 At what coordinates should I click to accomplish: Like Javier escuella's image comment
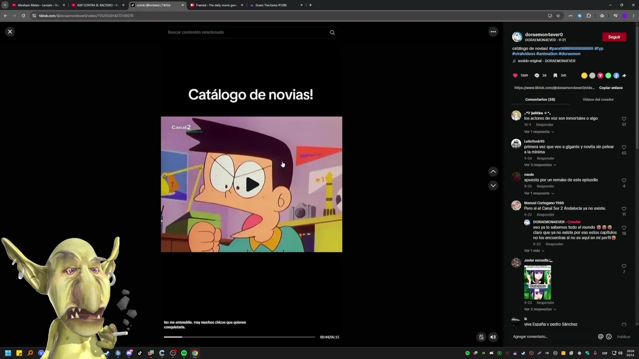(x=624, y=266)
